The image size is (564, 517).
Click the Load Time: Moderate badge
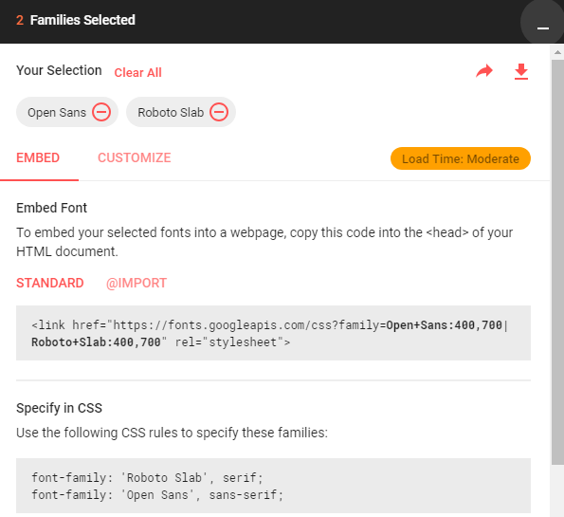click(461, 158)
